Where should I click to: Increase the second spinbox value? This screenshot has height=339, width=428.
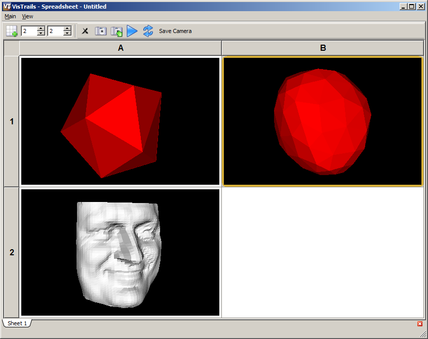(x=67, y=28)
